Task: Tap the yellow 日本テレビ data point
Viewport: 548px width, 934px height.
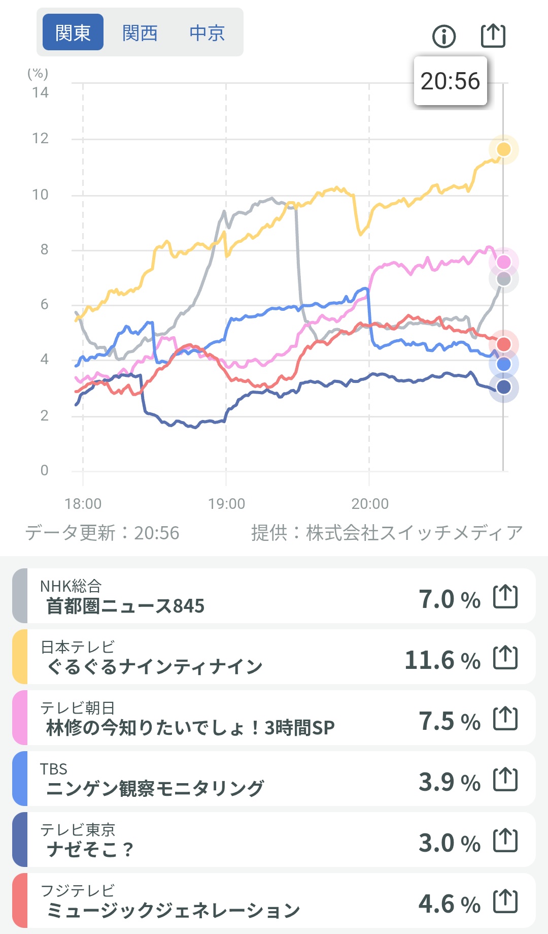Action: pos(503,149)
